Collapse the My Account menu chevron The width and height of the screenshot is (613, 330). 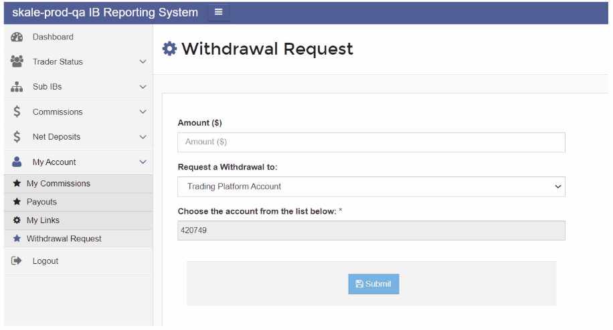pyautogui.click(x=143, y=162)
